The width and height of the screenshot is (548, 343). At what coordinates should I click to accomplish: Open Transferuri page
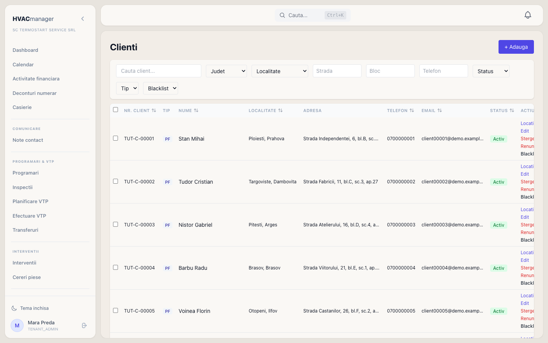tap(25, 230)
